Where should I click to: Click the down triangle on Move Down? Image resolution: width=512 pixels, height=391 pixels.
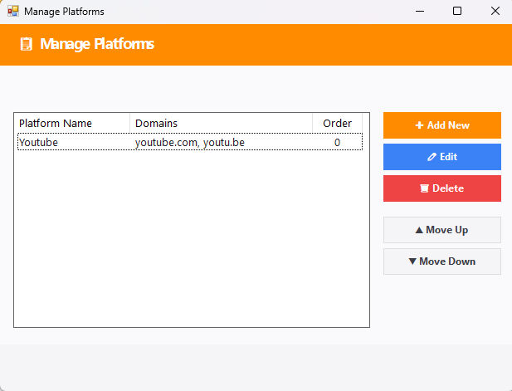(412, 261)
